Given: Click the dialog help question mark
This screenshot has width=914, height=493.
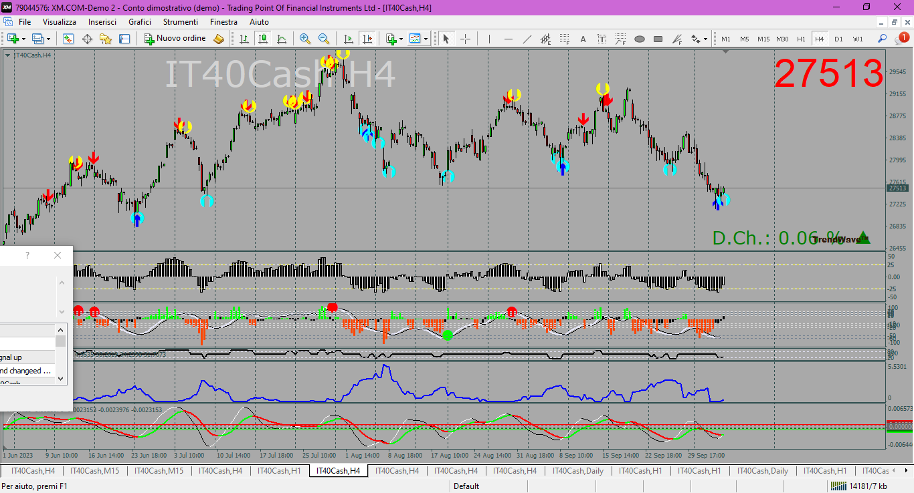Looking at the screenshot, I should [27, 255].
